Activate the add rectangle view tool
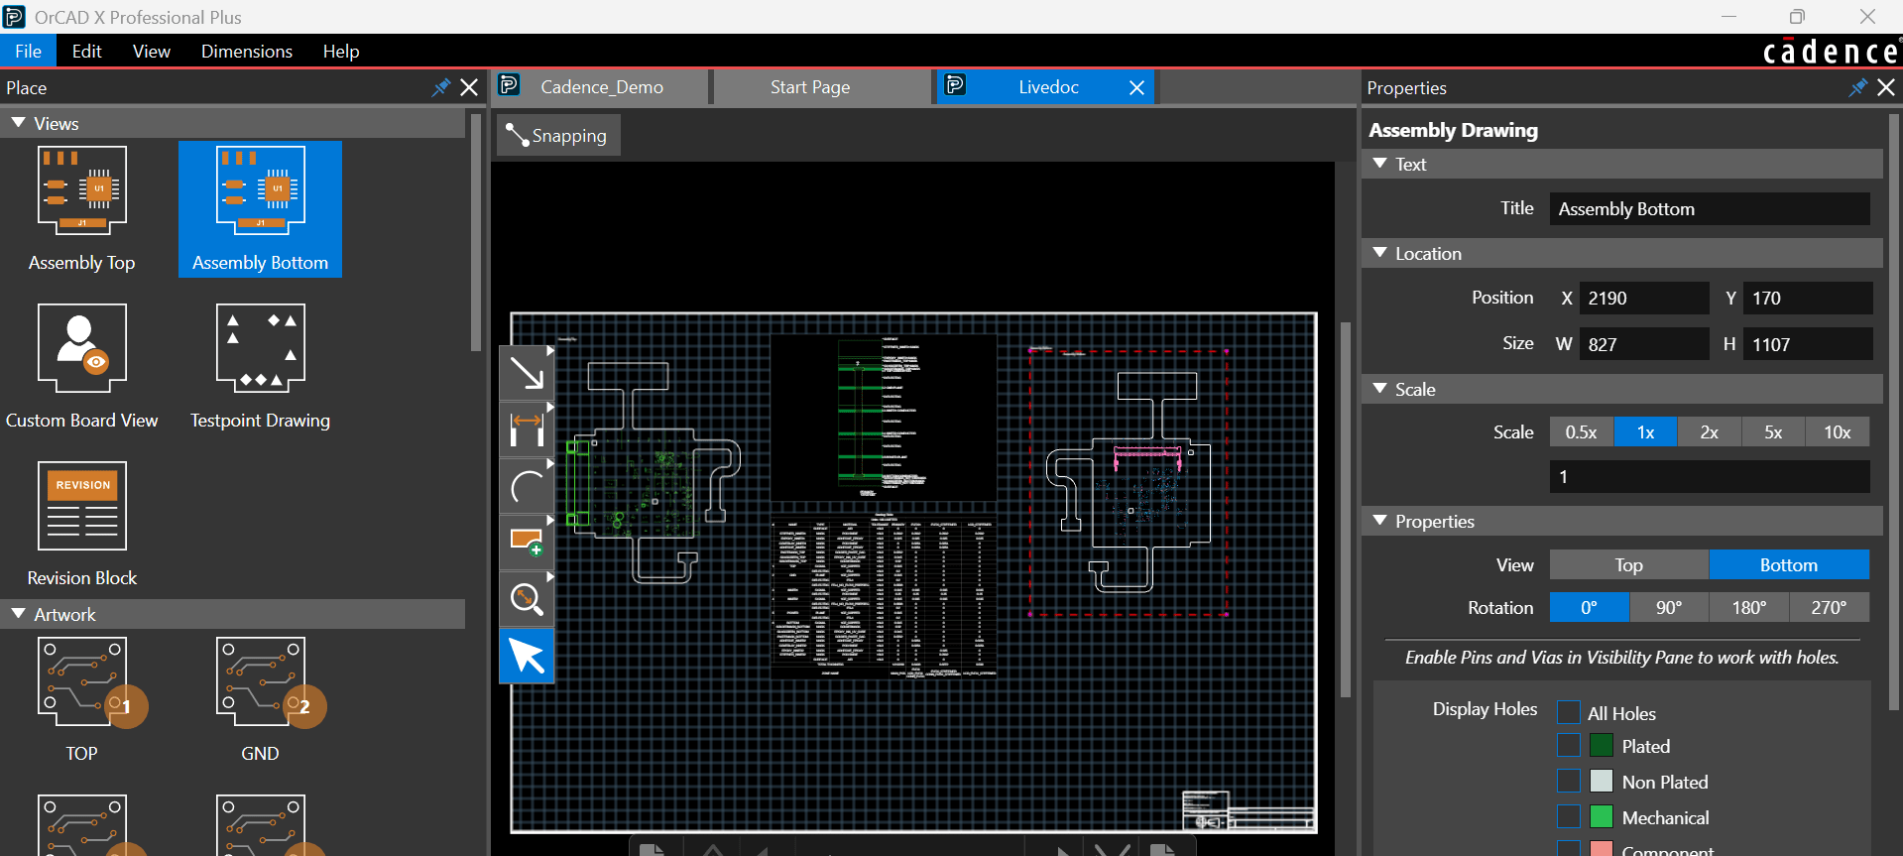Screen dimensions: 1903x856 click(x=527, y=543)
